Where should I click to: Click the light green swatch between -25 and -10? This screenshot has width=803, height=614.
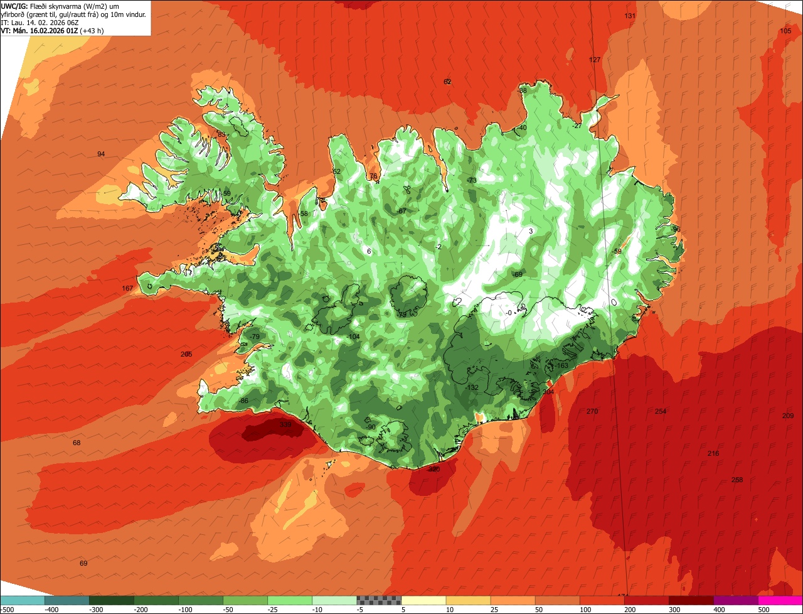coord(290,600)
